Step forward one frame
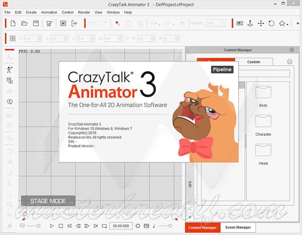The width and height of the screenshot is (302, 235). point(87,226)
